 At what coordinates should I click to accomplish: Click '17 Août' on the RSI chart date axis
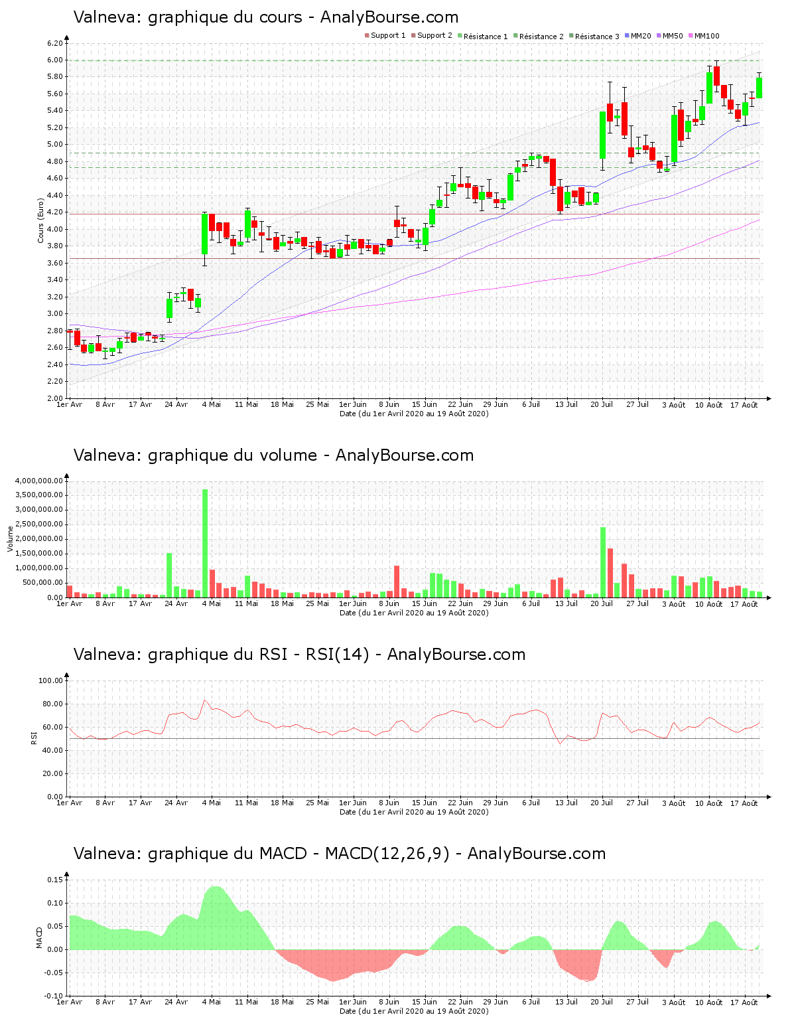coord(744,803)
